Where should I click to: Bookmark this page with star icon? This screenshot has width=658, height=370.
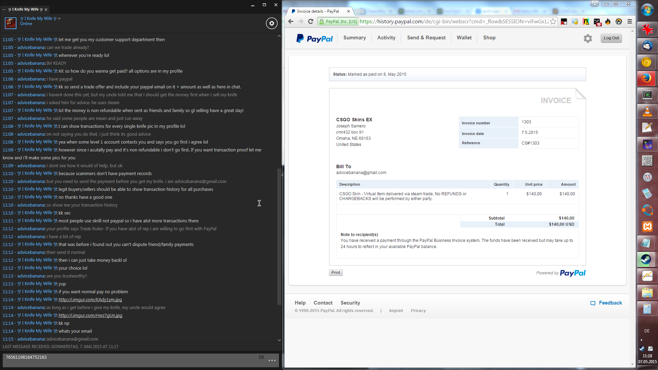[x=553, y=22]
